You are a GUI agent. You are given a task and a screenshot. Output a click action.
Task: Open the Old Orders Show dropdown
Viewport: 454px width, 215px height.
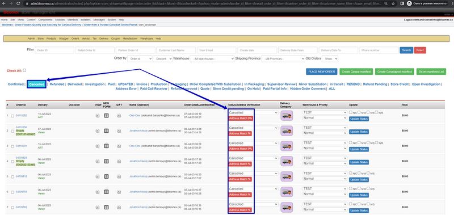330,58
